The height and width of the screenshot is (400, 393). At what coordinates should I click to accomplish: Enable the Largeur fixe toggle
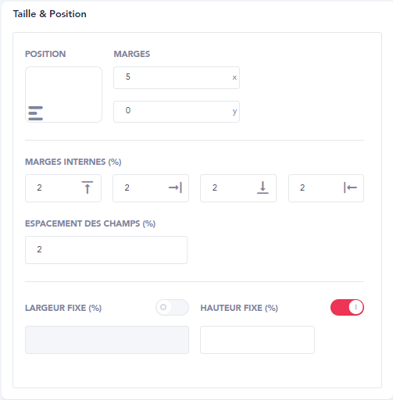[x=172, y=307]
